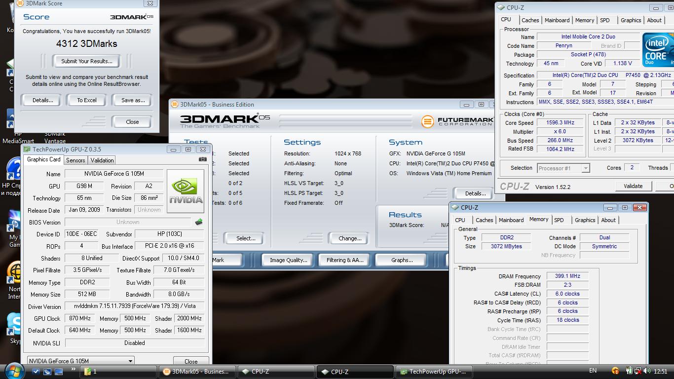Viewport: 674px width, 379px height.
Task: Click the 4312 3DMarks score text
Action: pos(87,43)
